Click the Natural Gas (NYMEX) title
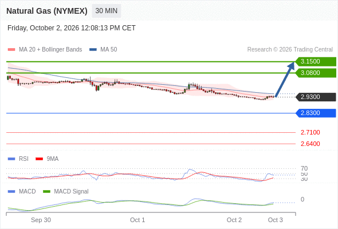This screenshot has height=229, width=338. click(47, 11)
